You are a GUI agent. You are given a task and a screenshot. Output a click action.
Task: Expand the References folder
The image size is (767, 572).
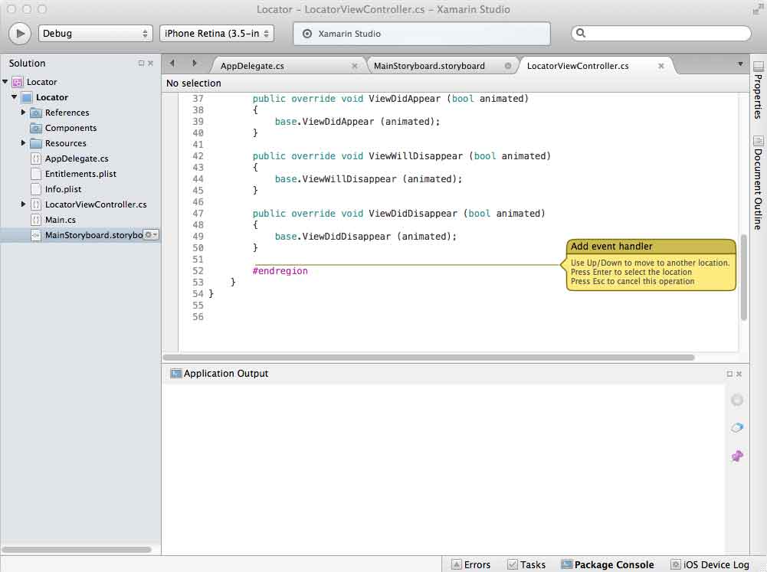coord(23,113)
